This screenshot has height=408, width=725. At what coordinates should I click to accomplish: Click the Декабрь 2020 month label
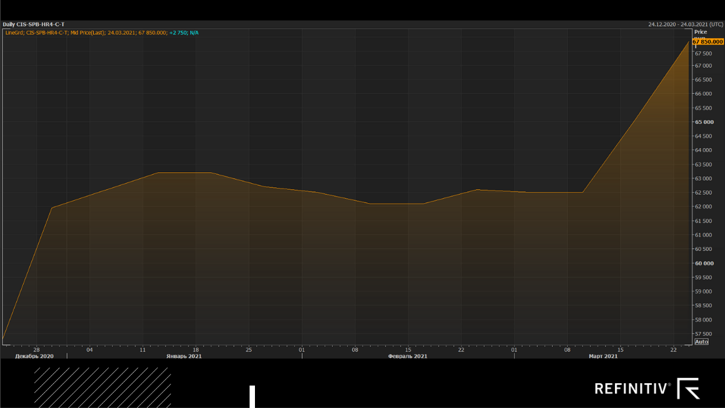tap(34, 356)
